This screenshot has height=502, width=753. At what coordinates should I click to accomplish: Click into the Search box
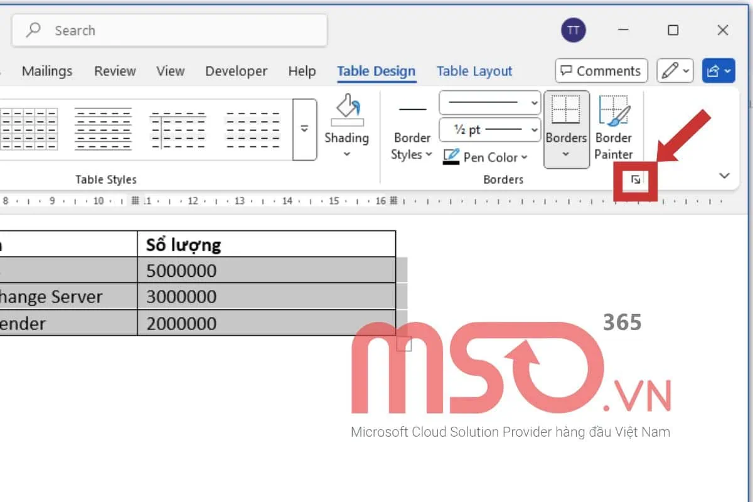169,30
